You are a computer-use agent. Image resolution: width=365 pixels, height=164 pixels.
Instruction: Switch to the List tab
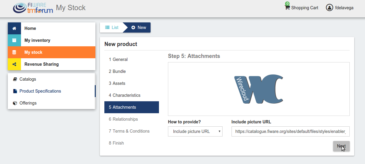(112, 27)
